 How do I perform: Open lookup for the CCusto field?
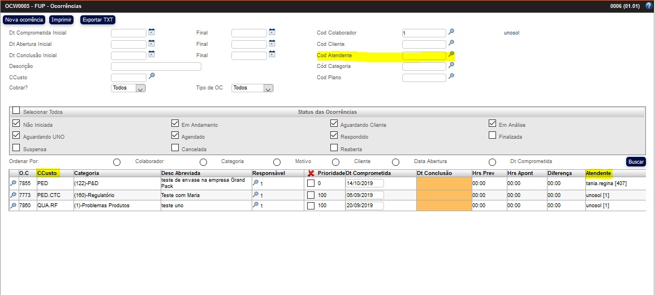point(152,76)
